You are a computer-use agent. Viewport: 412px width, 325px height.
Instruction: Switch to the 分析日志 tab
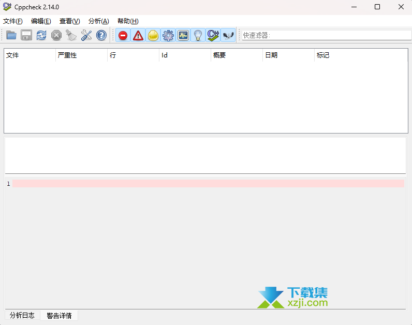[x=22, y=315]
